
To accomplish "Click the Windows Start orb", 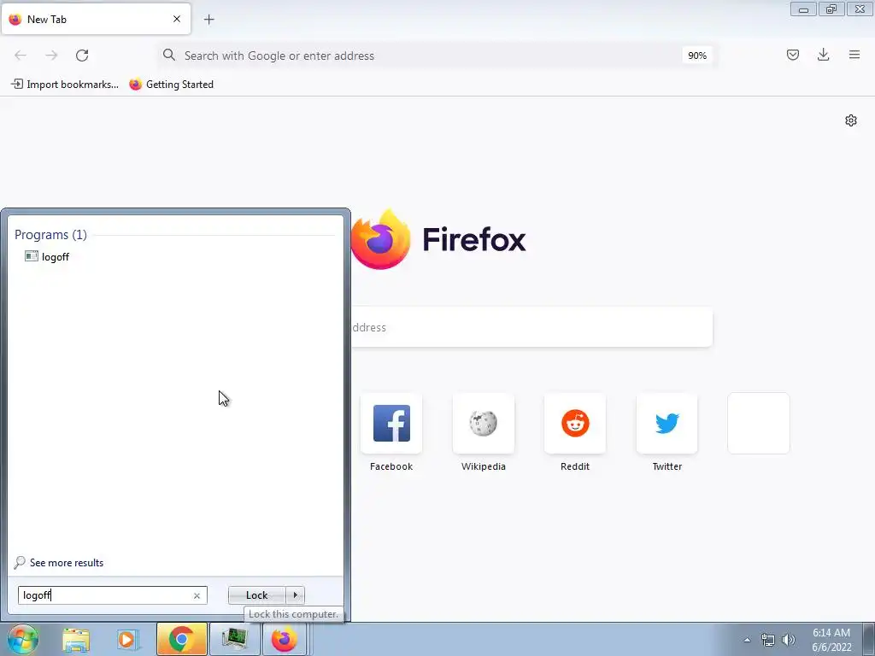I will [x=23, y=639].
